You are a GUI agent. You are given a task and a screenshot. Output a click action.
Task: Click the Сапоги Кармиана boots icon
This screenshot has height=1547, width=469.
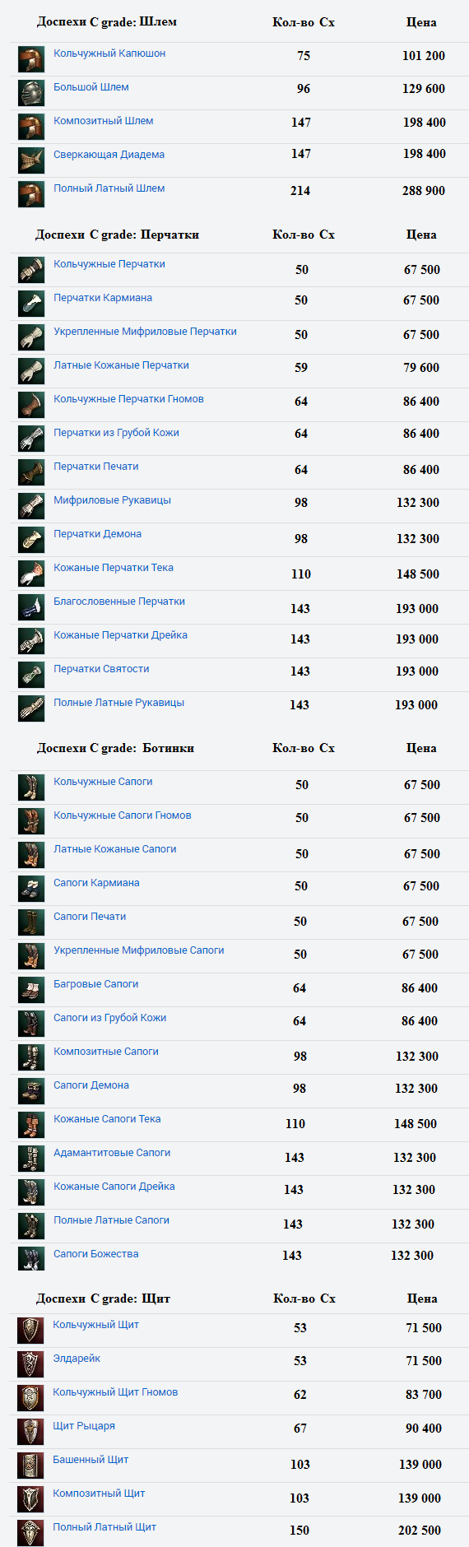(31, 889)
